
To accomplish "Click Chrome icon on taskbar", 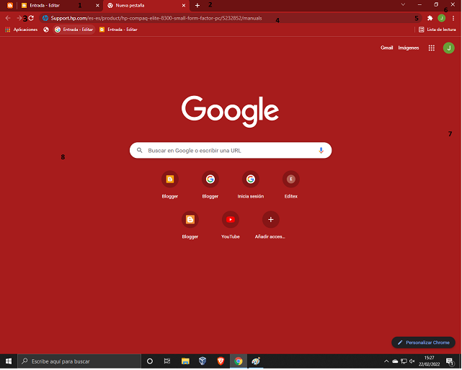I will 238,361.
